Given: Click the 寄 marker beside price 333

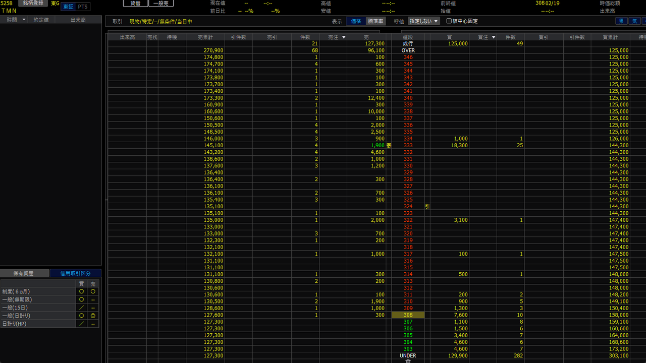Looking at the screenshot, I should 389,145.
